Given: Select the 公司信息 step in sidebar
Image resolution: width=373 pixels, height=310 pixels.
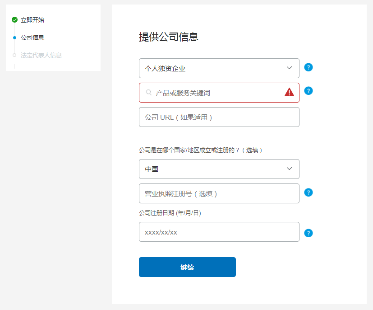Looking at the screenshot, I should click(x=32, y=38).
